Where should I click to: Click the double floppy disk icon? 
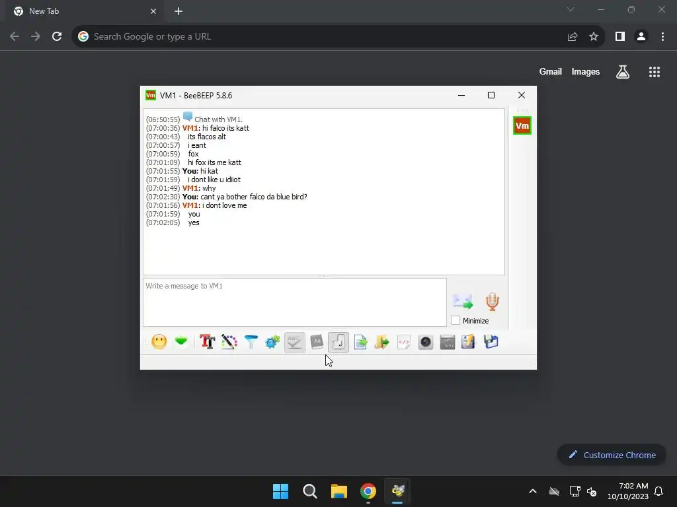click(x=491, y=342)
